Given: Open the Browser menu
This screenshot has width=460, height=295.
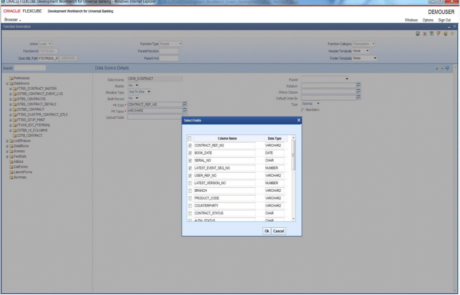Looking at the screenshot, I should 12,20.
